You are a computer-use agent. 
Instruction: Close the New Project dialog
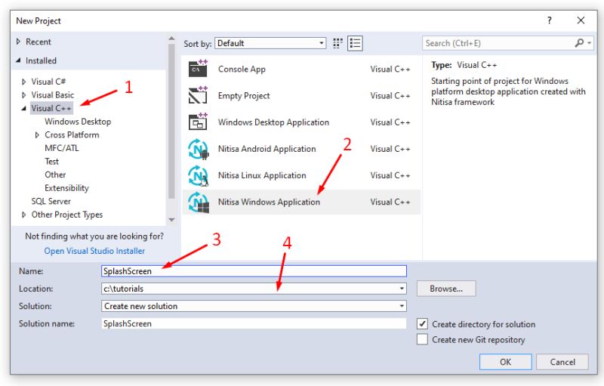pyautogui.click(x=581, y=20)
